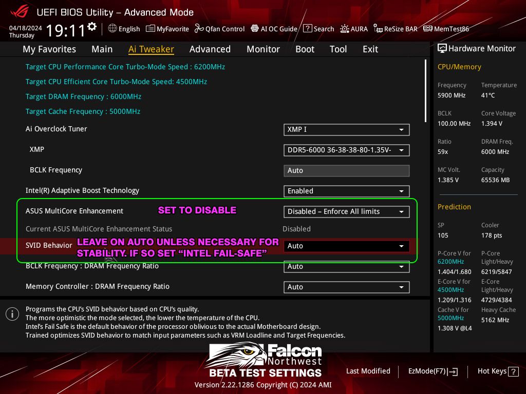526x394 pixels.
Task: Open AURA lighting icon
Action: pos(345,29)
